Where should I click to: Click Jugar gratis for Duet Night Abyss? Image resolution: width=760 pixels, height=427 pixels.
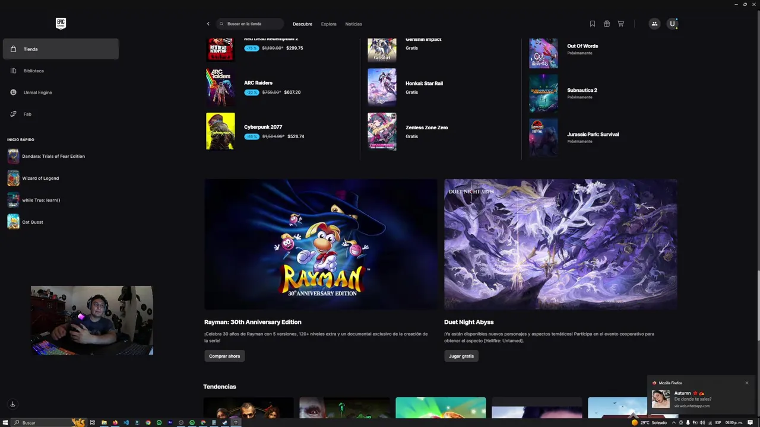pos(461,356)
